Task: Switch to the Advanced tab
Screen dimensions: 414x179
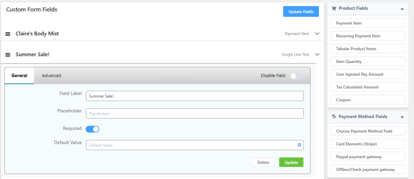Action: click(51, 75)
